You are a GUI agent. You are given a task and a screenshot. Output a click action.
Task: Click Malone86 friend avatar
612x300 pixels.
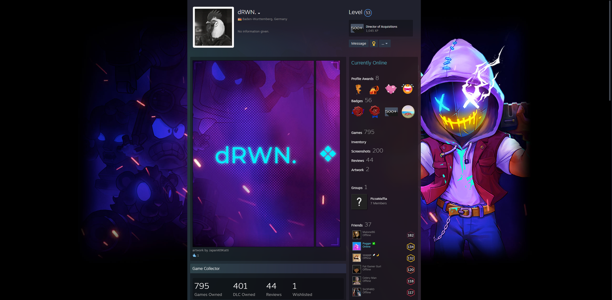coord(357,235)
